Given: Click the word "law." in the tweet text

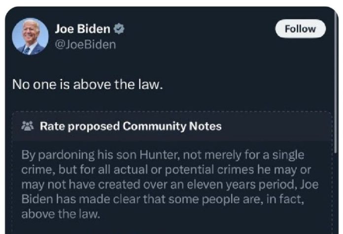Looking at the screenshot, I should click(x=150, y=84).
